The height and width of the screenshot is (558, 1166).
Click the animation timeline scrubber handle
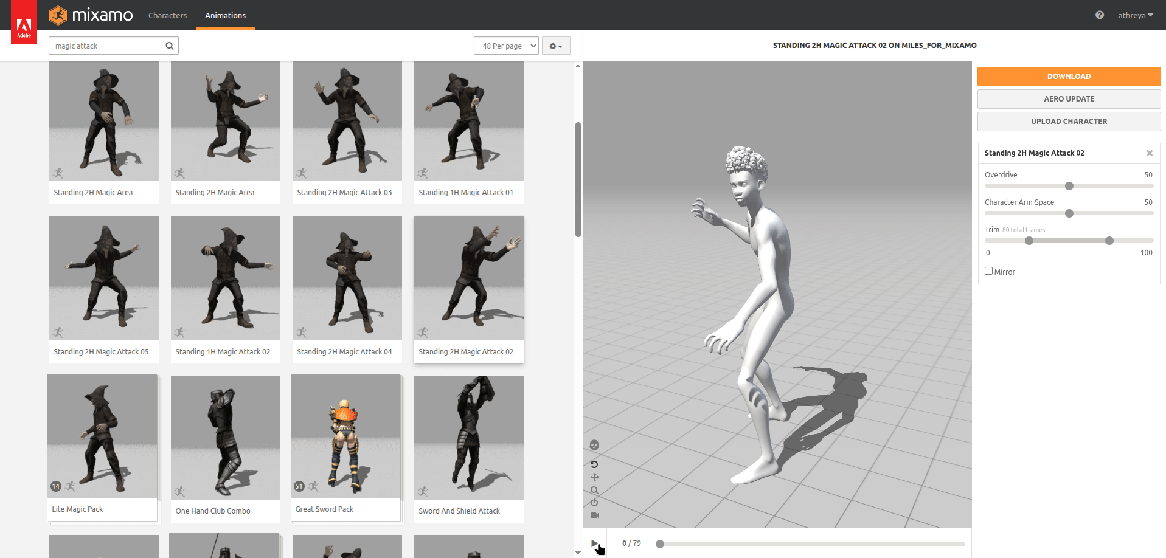coord(660,544)
